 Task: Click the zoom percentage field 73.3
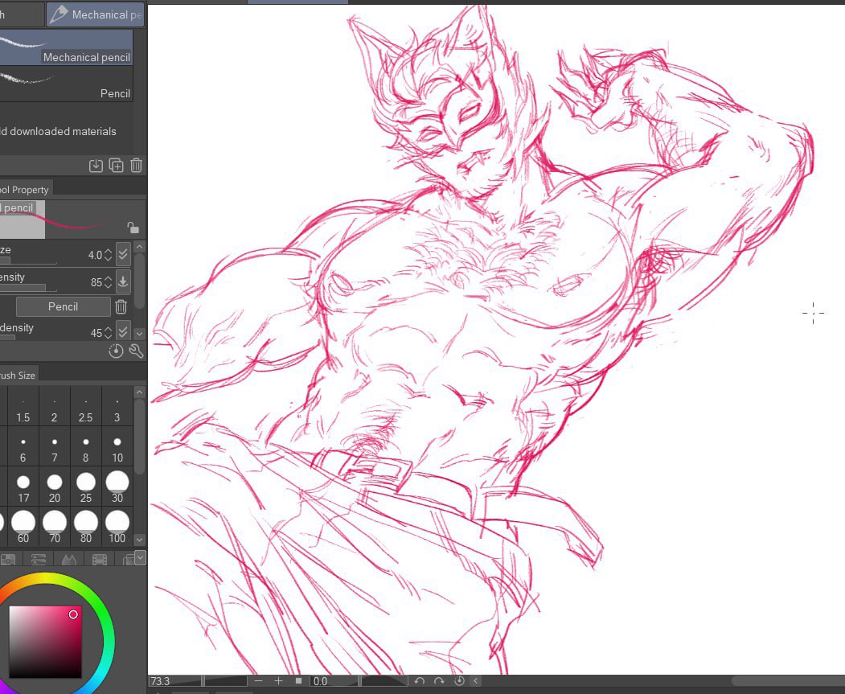point(174,681)
